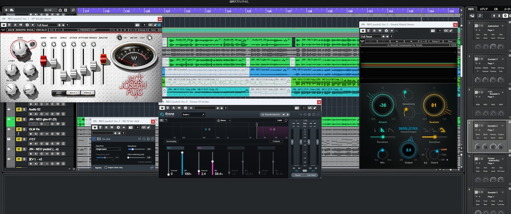Switch to the VSTi tab in right panel
The height and width of the screenshot is (214, 511).
(x=471, y=9)
